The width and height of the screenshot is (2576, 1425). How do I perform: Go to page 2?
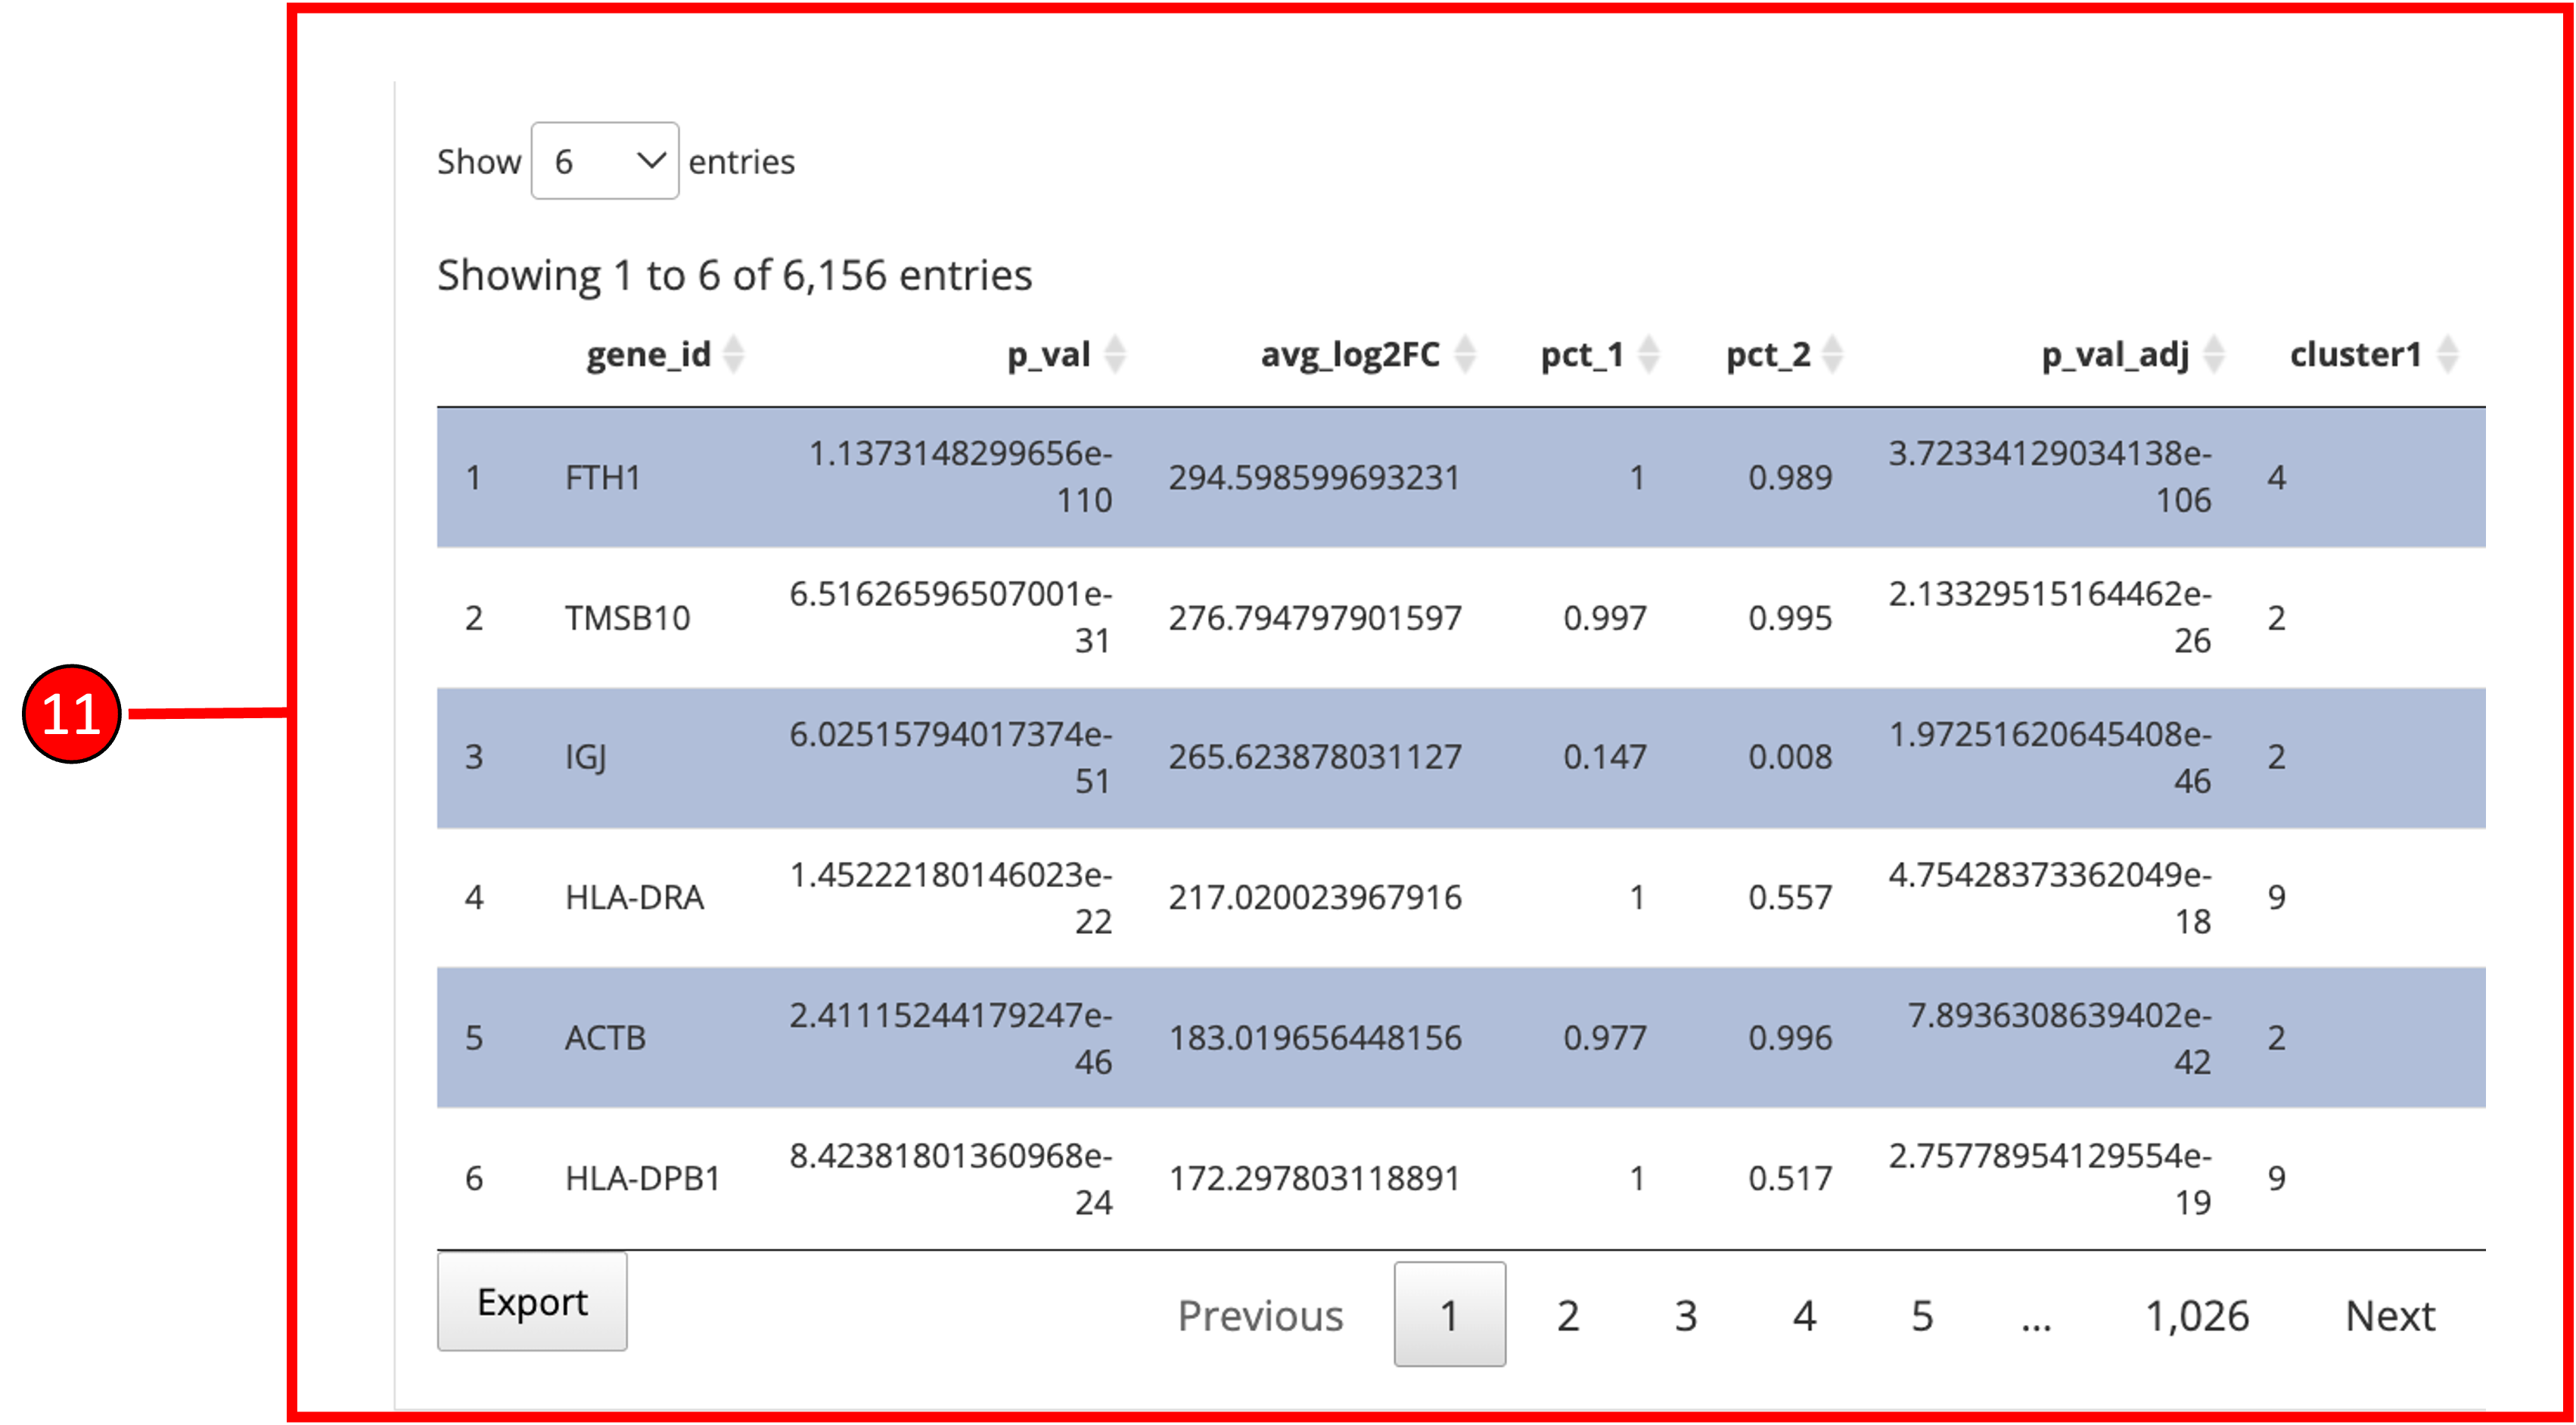pyautogui.click(x=1567, y=1315)
